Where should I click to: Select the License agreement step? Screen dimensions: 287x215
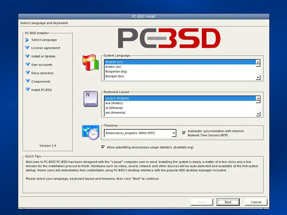[x=46, y=48]
